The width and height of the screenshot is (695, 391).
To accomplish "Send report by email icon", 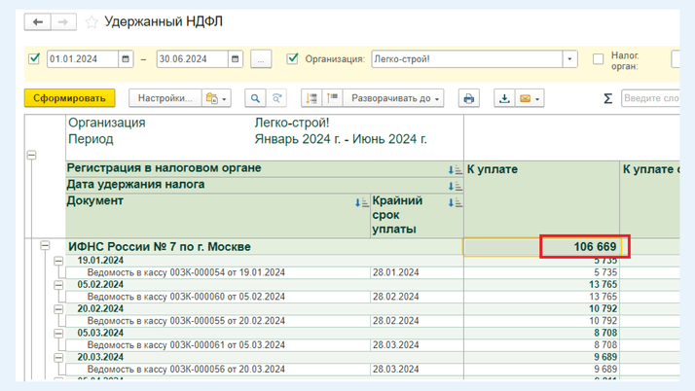I will coord(530,98).
